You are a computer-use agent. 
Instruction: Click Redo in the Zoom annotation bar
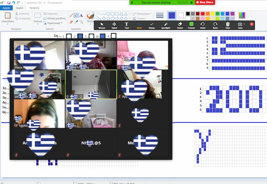tap(215, 25)
